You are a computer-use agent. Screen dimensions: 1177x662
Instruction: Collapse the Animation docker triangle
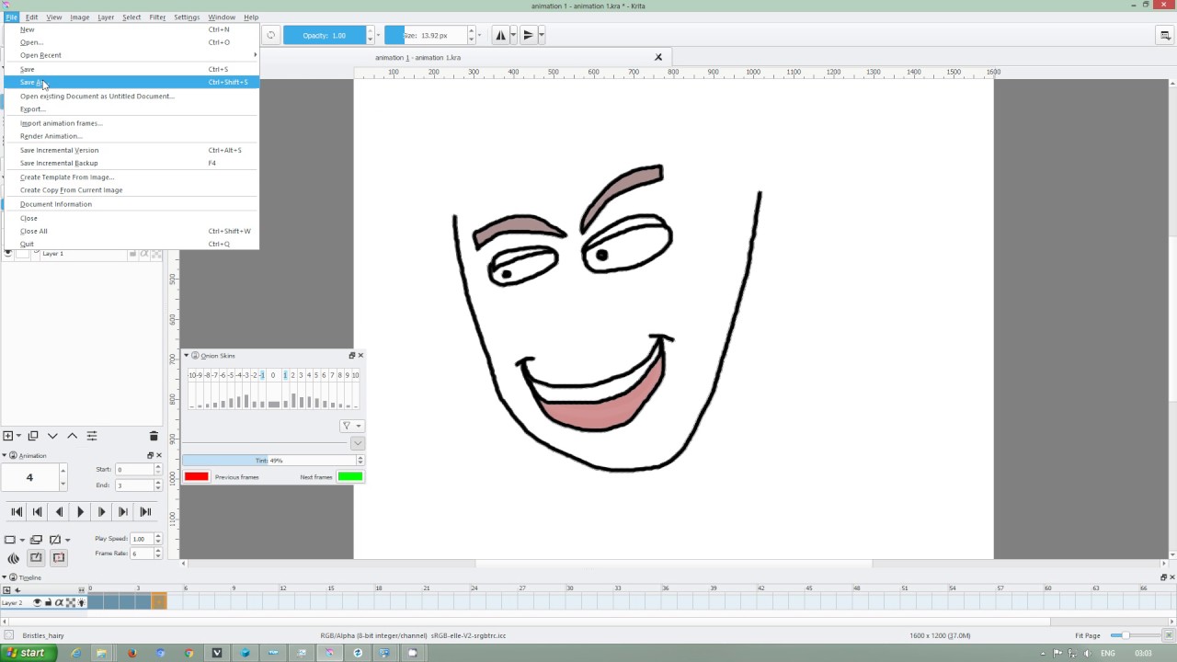[x=5, y=455]
